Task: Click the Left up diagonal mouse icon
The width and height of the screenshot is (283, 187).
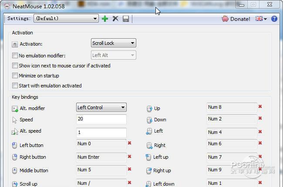Action: click(148, 157)
